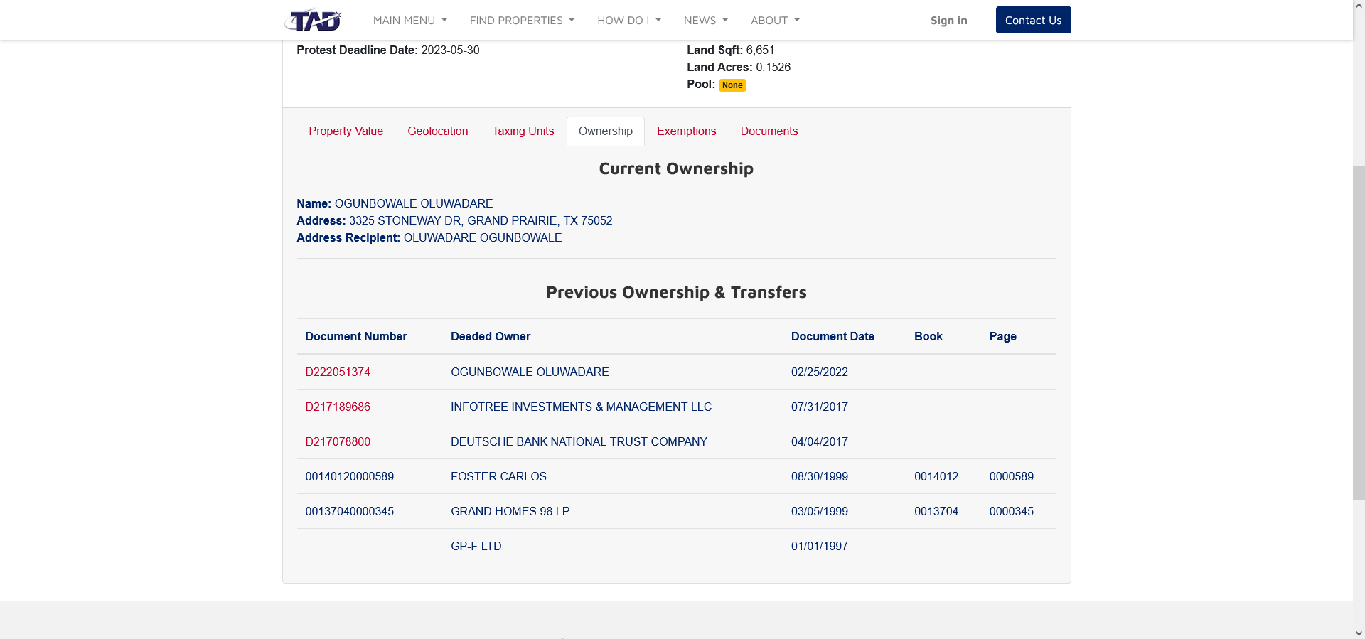Image resolution: width=1365 pixels, height=639 pixels.
Task: Click book number 0014012
Action: click(x=936, y=476)
